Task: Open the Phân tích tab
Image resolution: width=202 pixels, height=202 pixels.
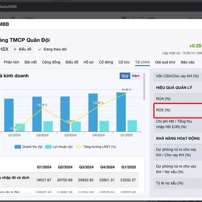Action: click(x=11, y=62)
